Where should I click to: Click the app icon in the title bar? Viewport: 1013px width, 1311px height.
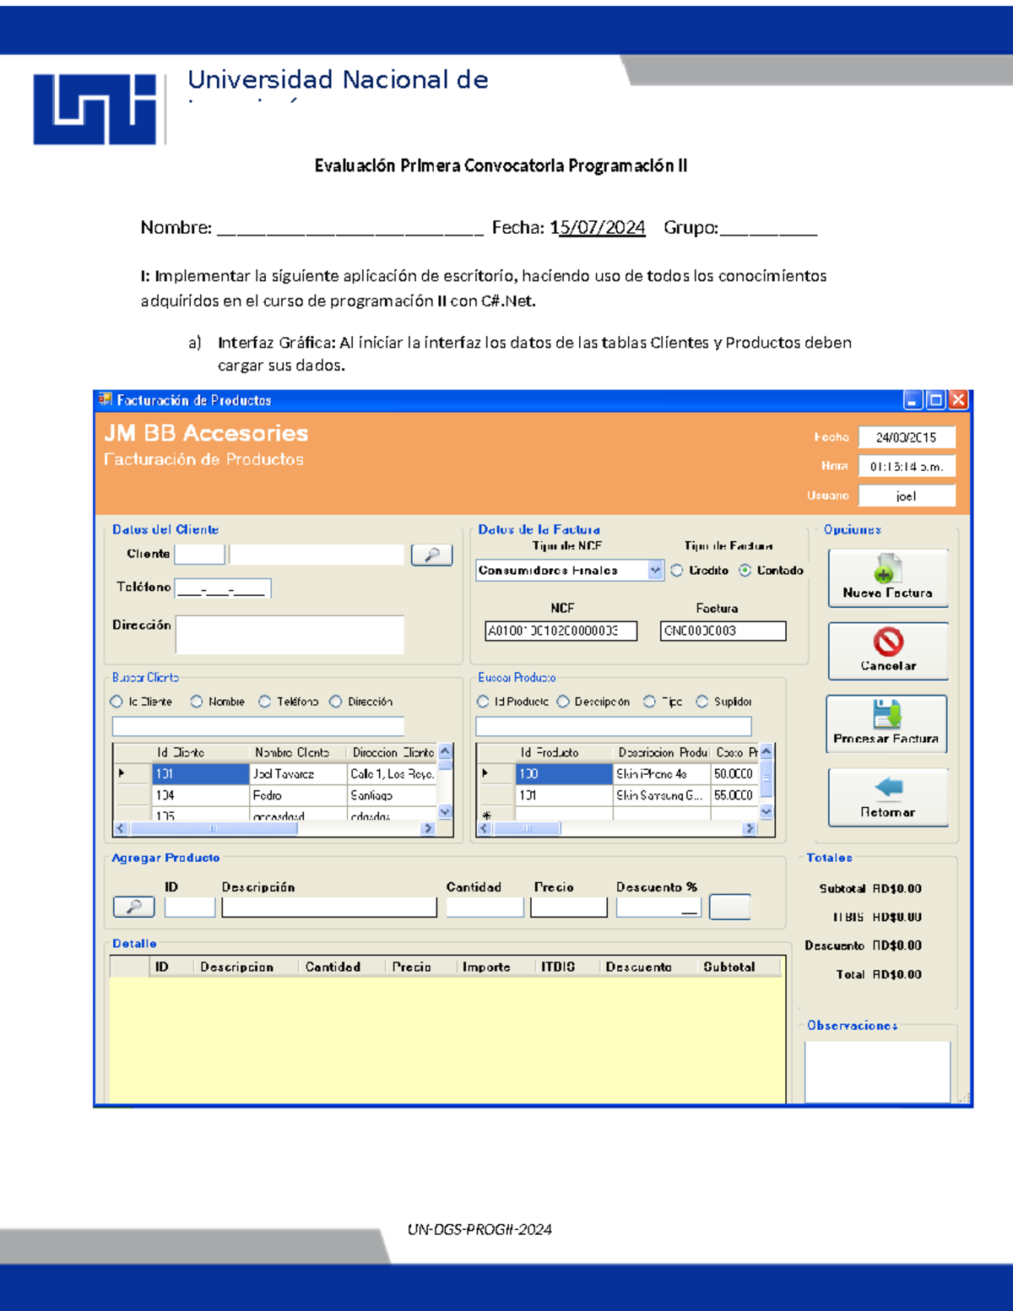(105, 399)
